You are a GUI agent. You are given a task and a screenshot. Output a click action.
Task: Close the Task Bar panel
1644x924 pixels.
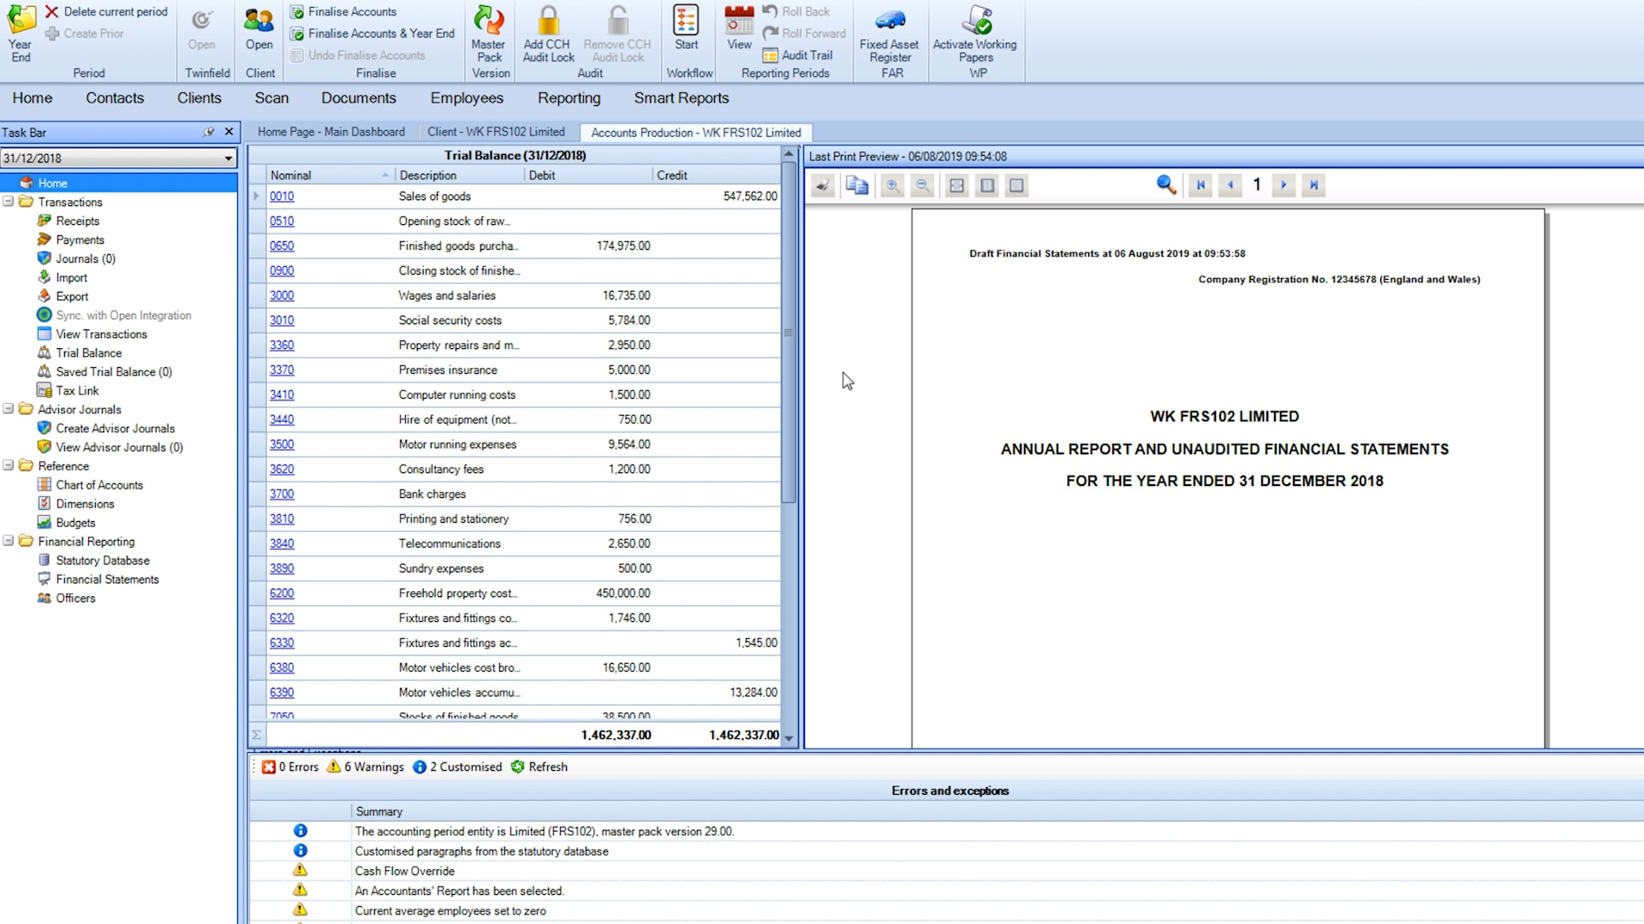tap(229, 132)
